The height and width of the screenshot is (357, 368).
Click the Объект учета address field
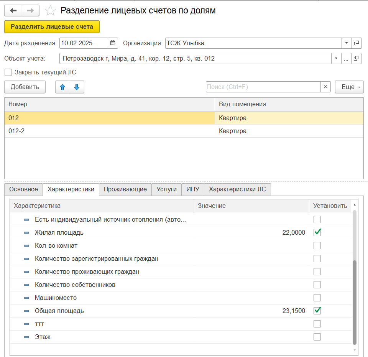(x=195, y=58)
